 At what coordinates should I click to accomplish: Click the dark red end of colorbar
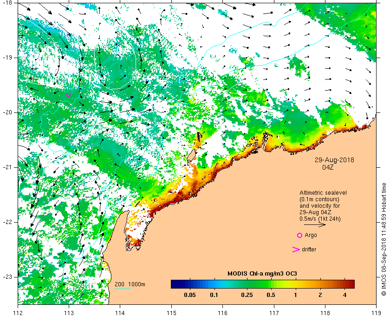(352, 284)
